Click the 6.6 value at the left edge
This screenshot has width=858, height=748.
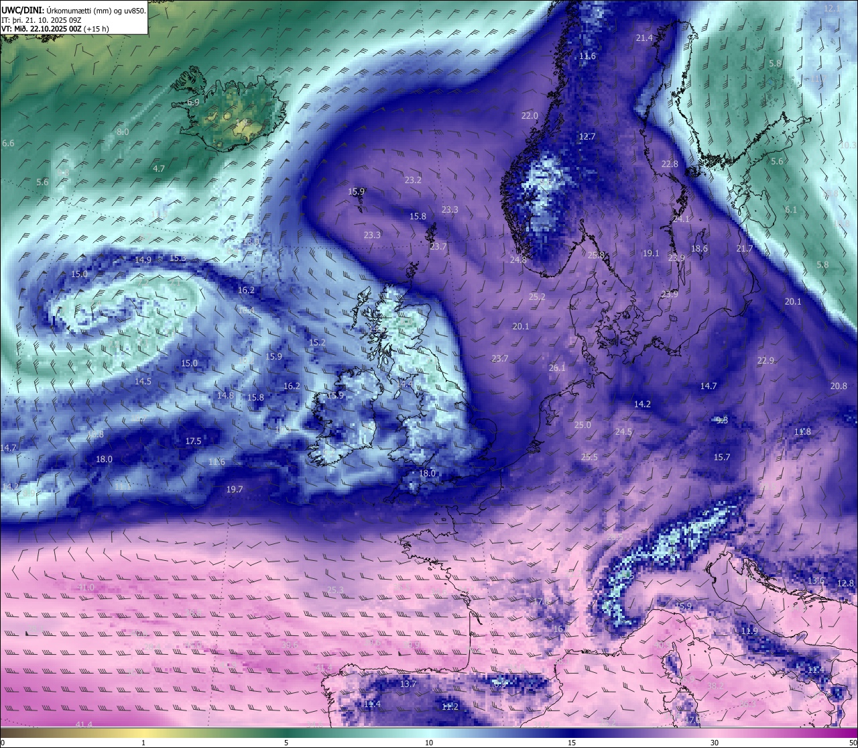tap(8, 144)
